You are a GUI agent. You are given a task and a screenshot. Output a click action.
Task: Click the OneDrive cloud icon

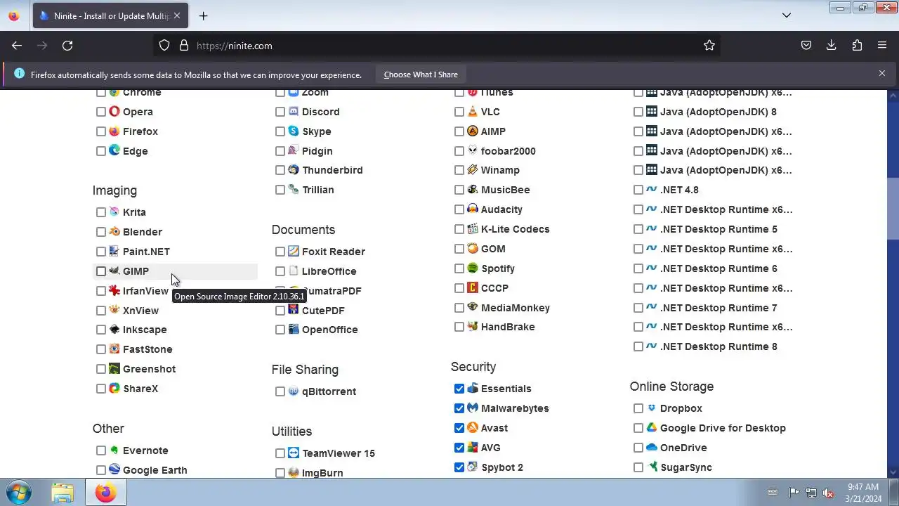652,447
